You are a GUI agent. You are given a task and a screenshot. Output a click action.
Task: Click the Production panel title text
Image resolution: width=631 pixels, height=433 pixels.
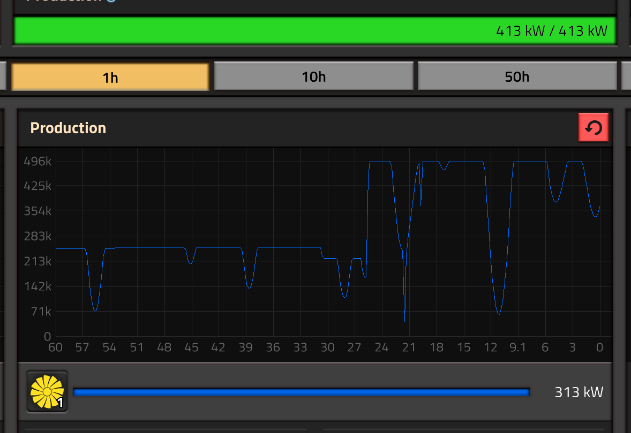(x=68, y=128)
